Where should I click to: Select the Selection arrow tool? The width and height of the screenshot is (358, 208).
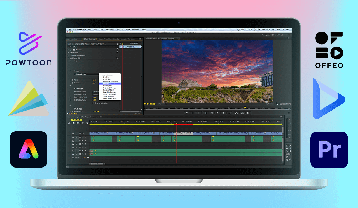coord(287,146)
